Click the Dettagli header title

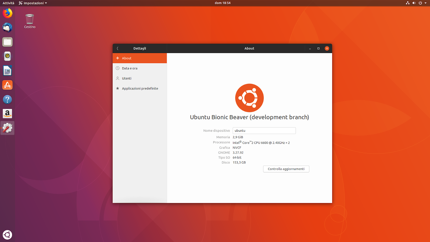[140, 48]
